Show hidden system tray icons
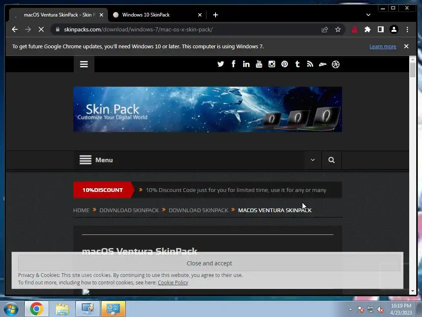The image size is (422, 317). (x=350, y=310)
